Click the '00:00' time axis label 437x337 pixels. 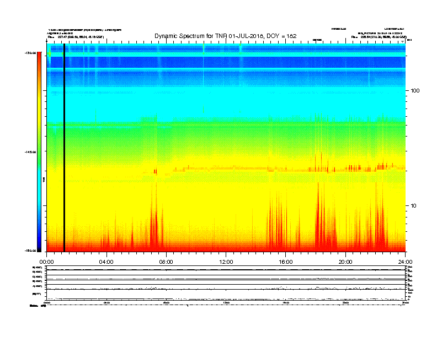(x=46, y=262)
